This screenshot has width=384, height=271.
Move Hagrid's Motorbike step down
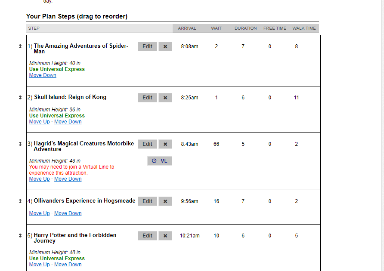pos(68,179)
